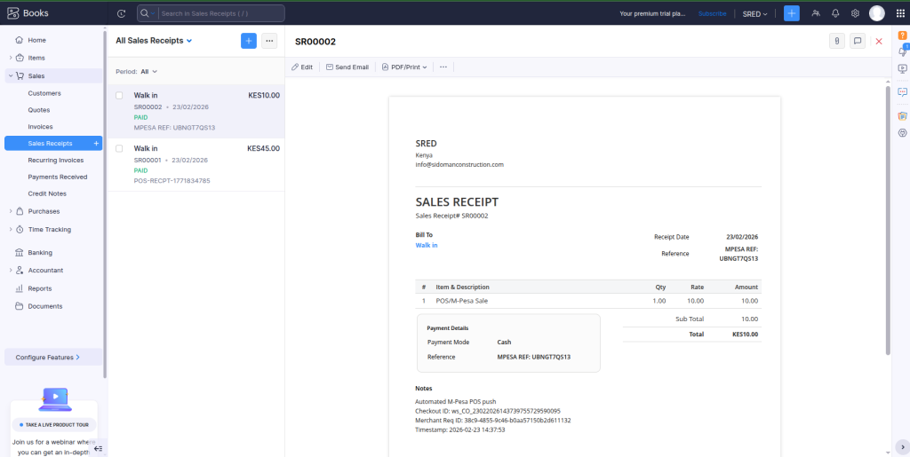Expand the Purchases menu

[11, 211]
